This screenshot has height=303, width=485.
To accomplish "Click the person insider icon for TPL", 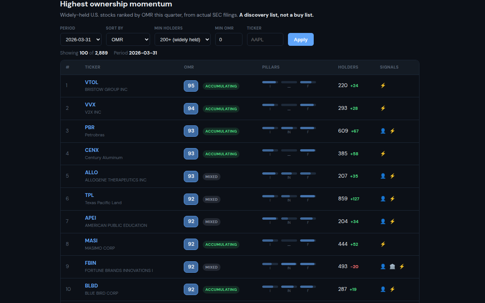I will coord(383,198).
